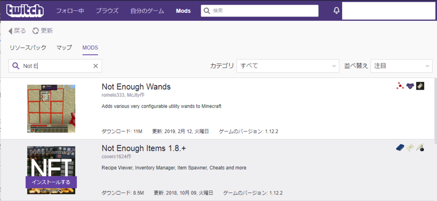This screenshot has height=201, width=437.
Task: Click the Twitch logo
Action: pos(25,11)
